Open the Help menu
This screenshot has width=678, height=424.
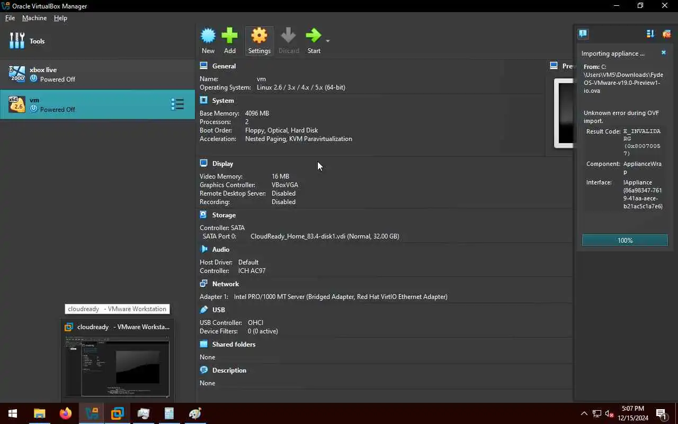[60, 17]
